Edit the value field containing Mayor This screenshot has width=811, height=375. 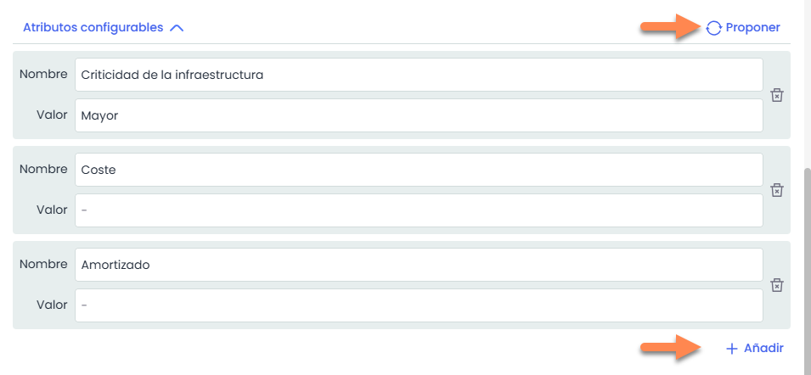coord(419,115)
